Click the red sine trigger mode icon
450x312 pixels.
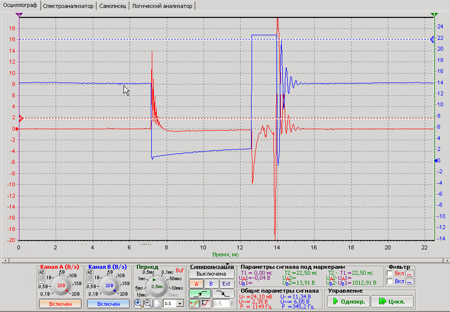click(194, 304)
